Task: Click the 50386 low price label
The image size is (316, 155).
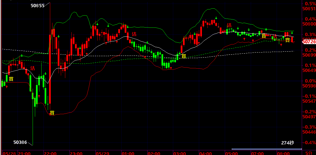Action: [x=20, y=142]
